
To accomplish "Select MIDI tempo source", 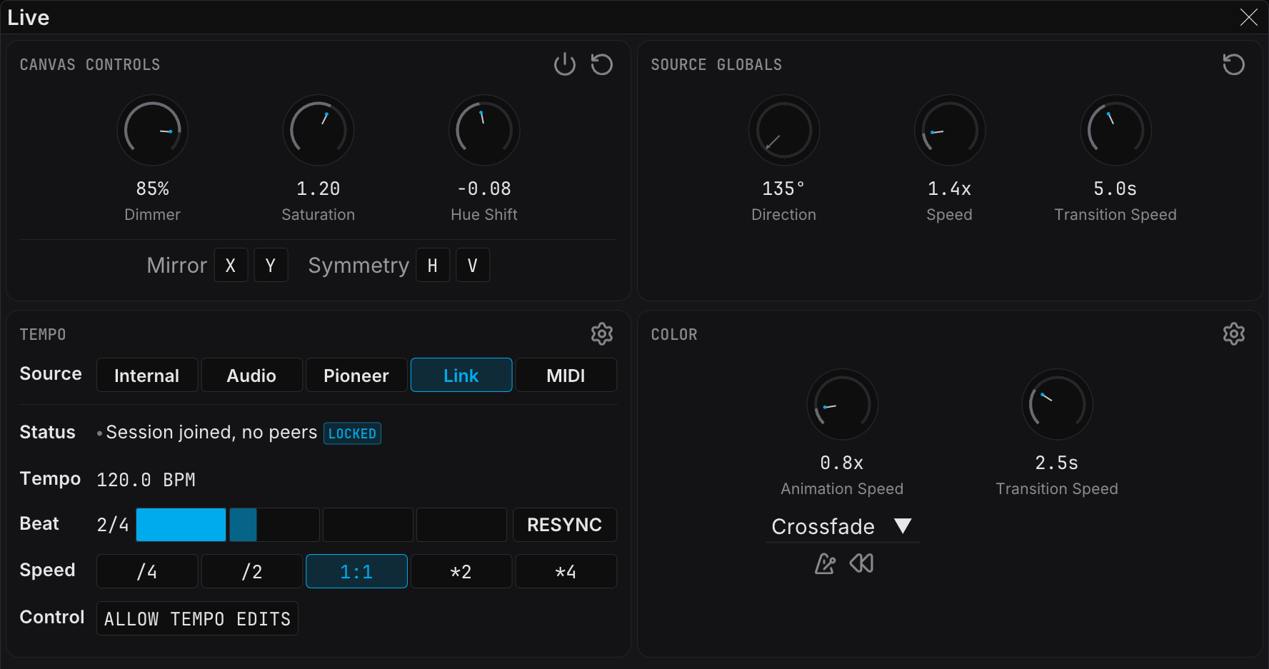I will point(566,375).
